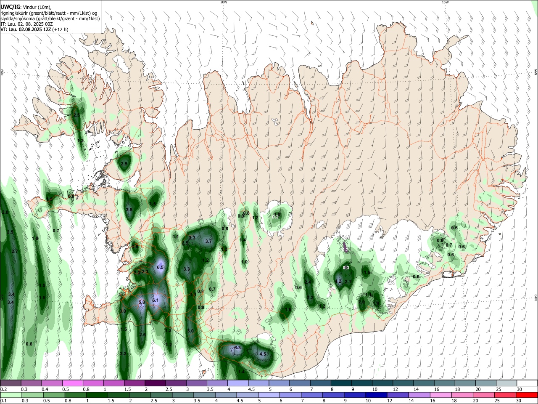538x404 pixels.
Task: Select the bright pink 0.5–0.8 swatch in top legend row
Action: pyautogui.click(x=72, y=383)
